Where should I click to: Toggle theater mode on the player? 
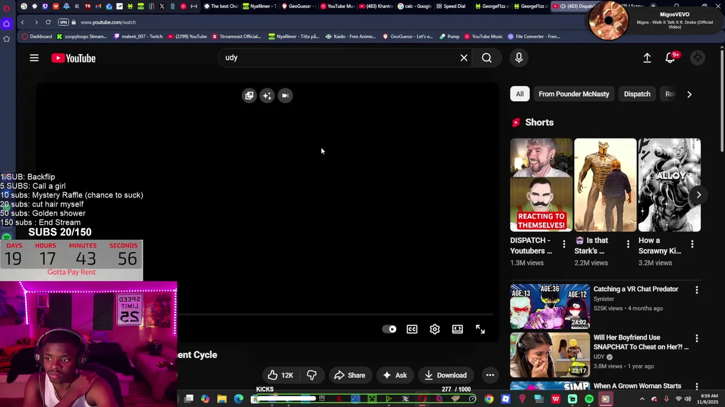pos(458,329)
